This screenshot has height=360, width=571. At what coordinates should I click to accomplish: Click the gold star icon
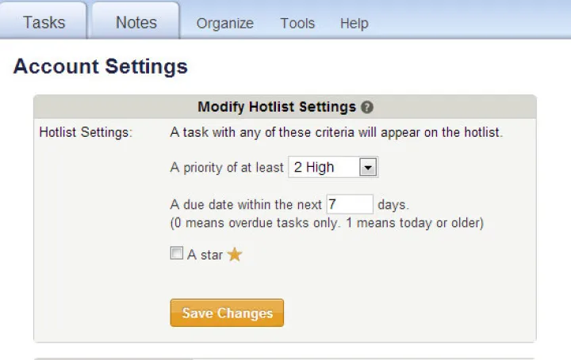(x=235, y=254)
